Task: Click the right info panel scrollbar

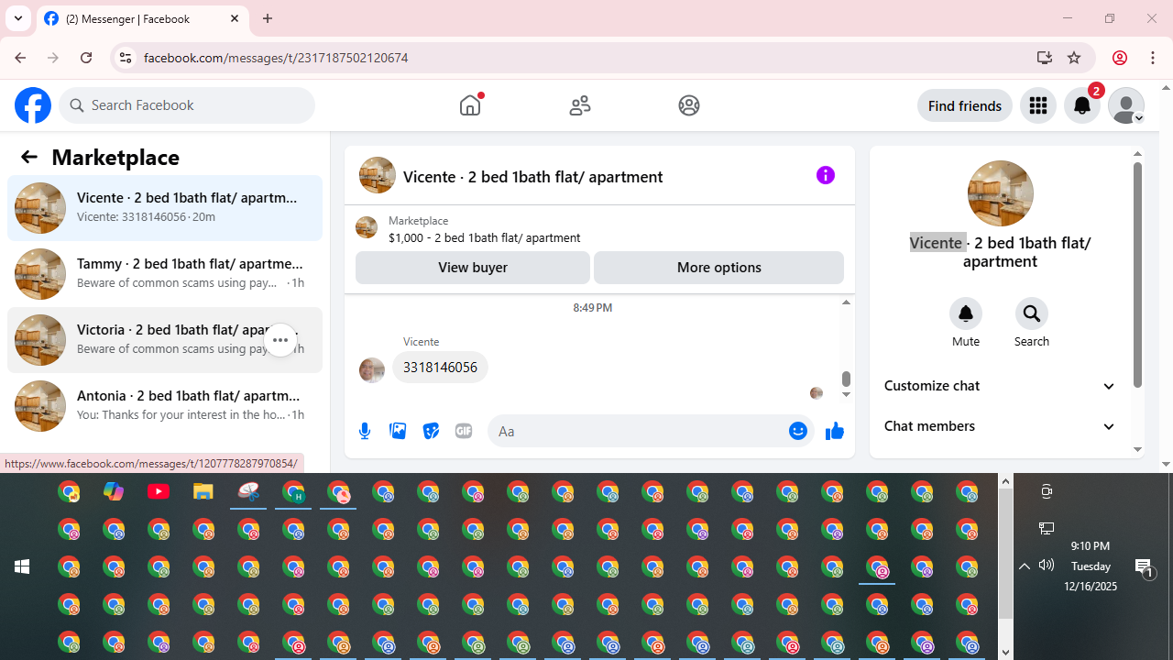Action: 1137,275
